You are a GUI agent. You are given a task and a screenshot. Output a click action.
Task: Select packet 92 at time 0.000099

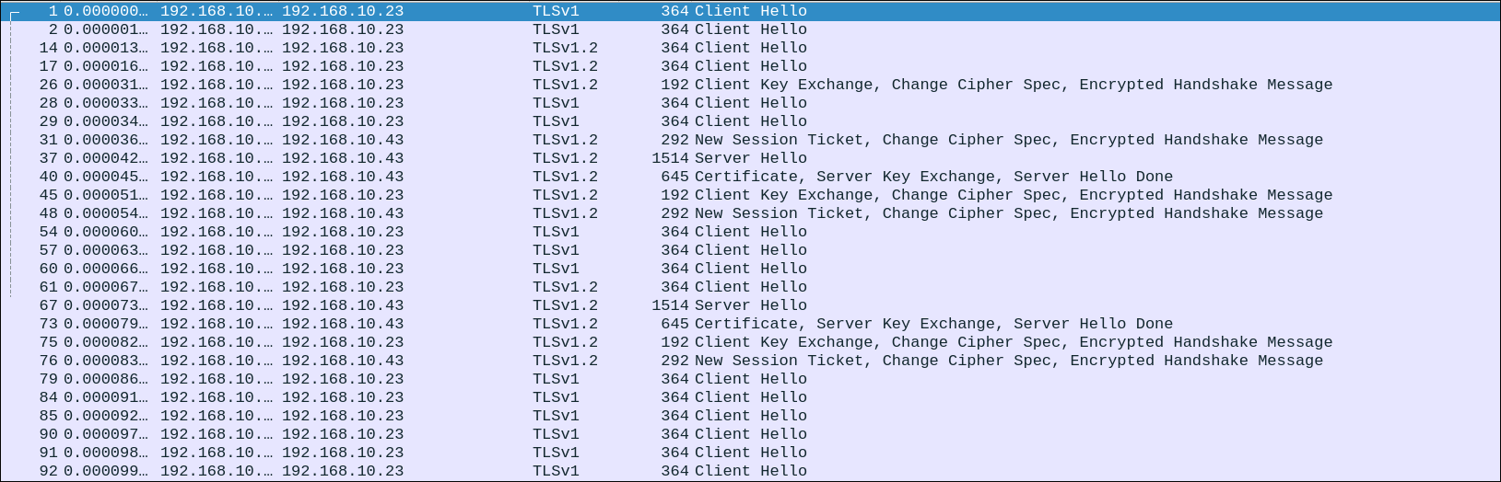tap(750, 471)
